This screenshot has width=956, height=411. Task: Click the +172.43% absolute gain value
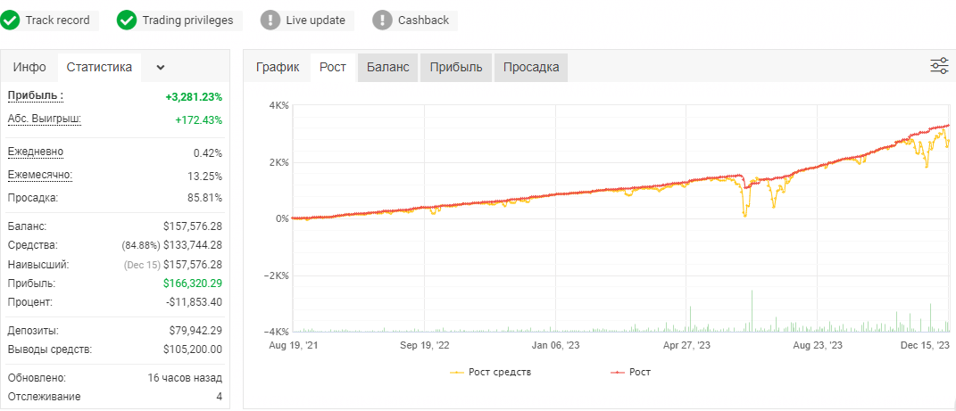coord(199,120)
